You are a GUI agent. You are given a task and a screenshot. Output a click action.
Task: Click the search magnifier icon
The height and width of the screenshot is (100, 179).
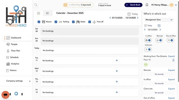[36, 5]
